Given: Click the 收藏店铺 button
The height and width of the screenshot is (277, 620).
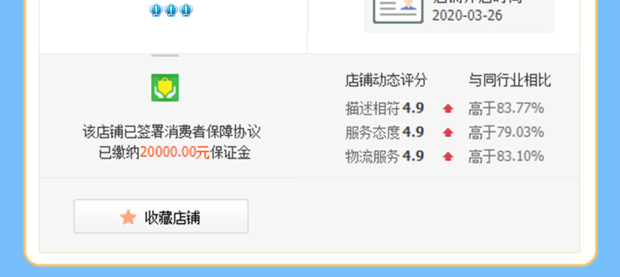Looking at the screenshot, I should coord(161,216).
